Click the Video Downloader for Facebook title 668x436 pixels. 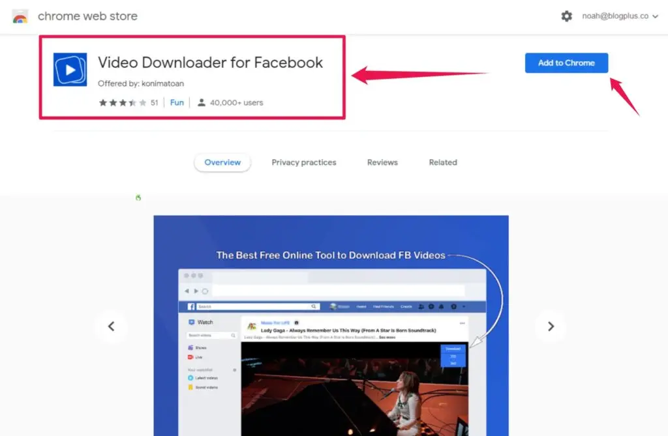click(x=210, y=63)
